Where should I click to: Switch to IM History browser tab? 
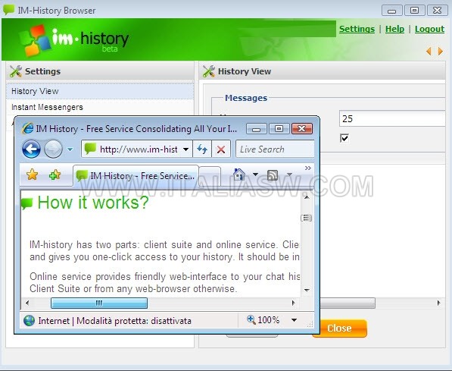point(136,176)
